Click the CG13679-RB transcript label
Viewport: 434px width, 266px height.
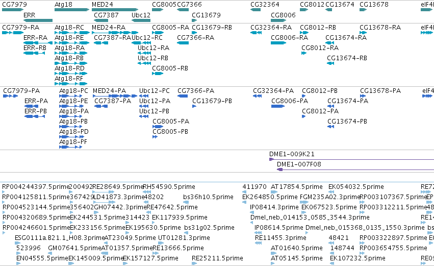(212, 28)
